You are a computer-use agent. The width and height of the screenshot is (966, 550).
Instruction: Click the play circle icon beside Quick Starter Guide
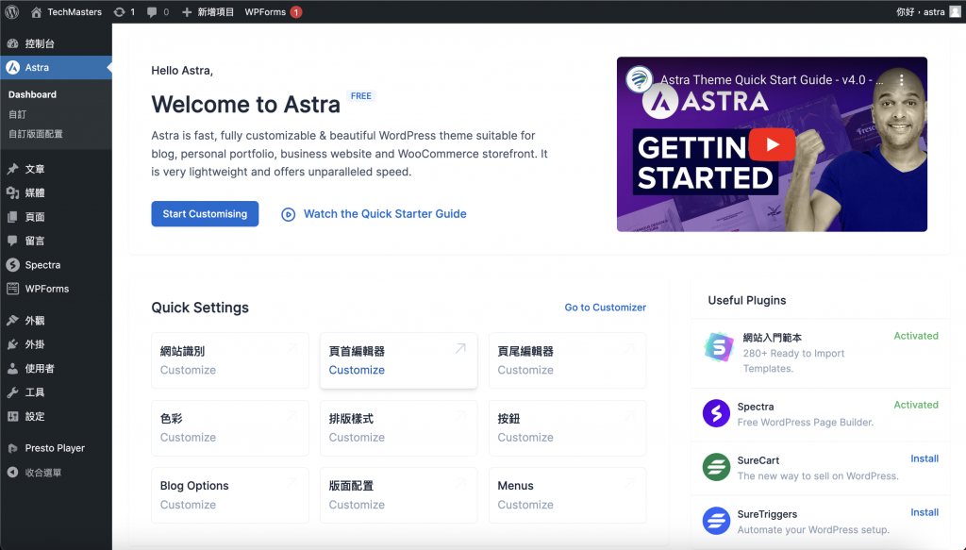click(289, 214)
